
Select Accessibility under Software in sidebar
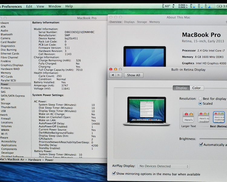(x=9, y=141)
